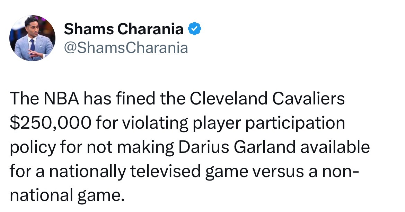Click the "$250,000" fine amount

[51, 123]
